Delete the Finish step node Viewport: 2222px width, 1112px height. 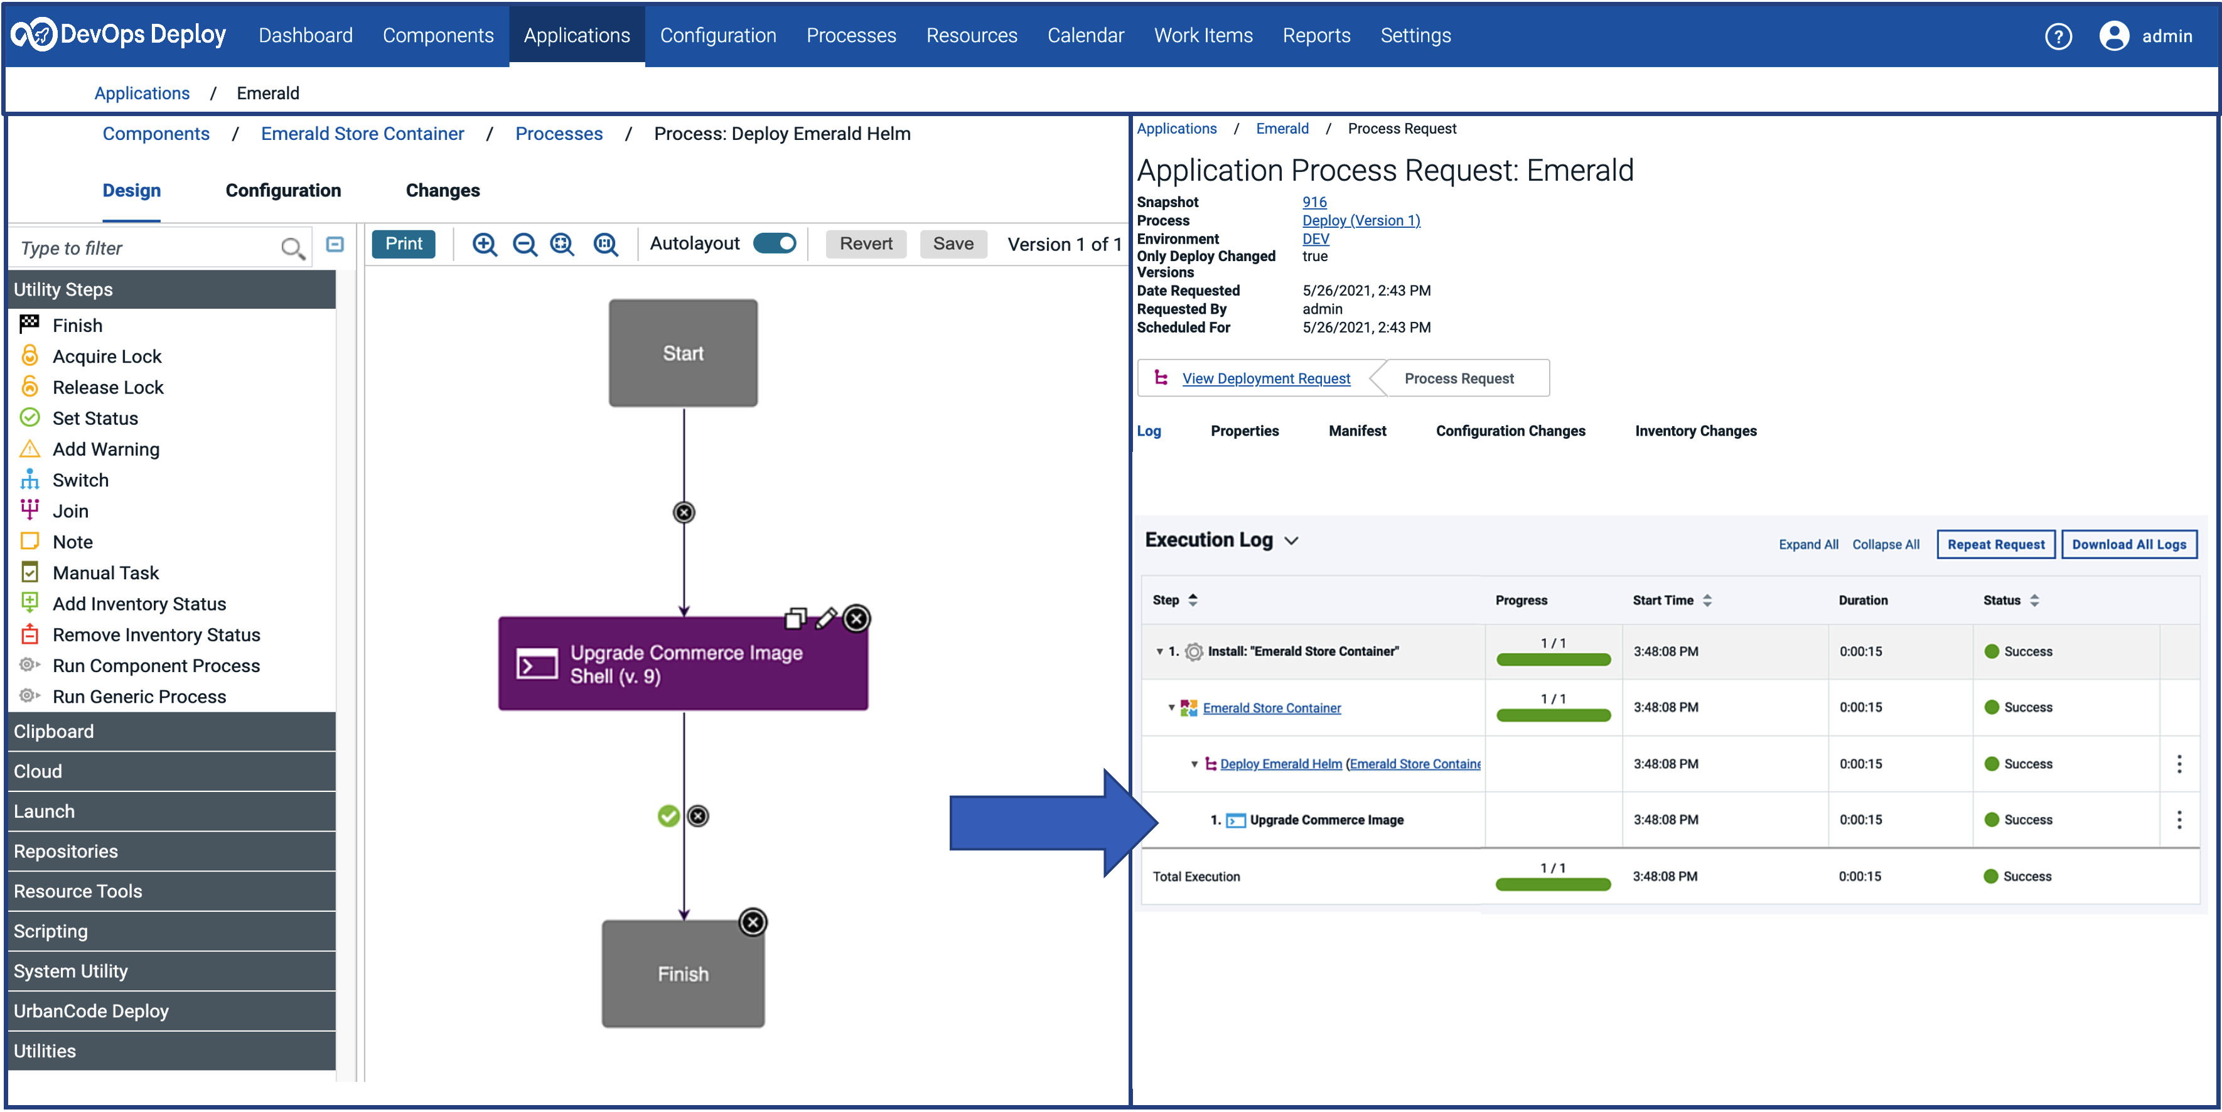(753, 922)
